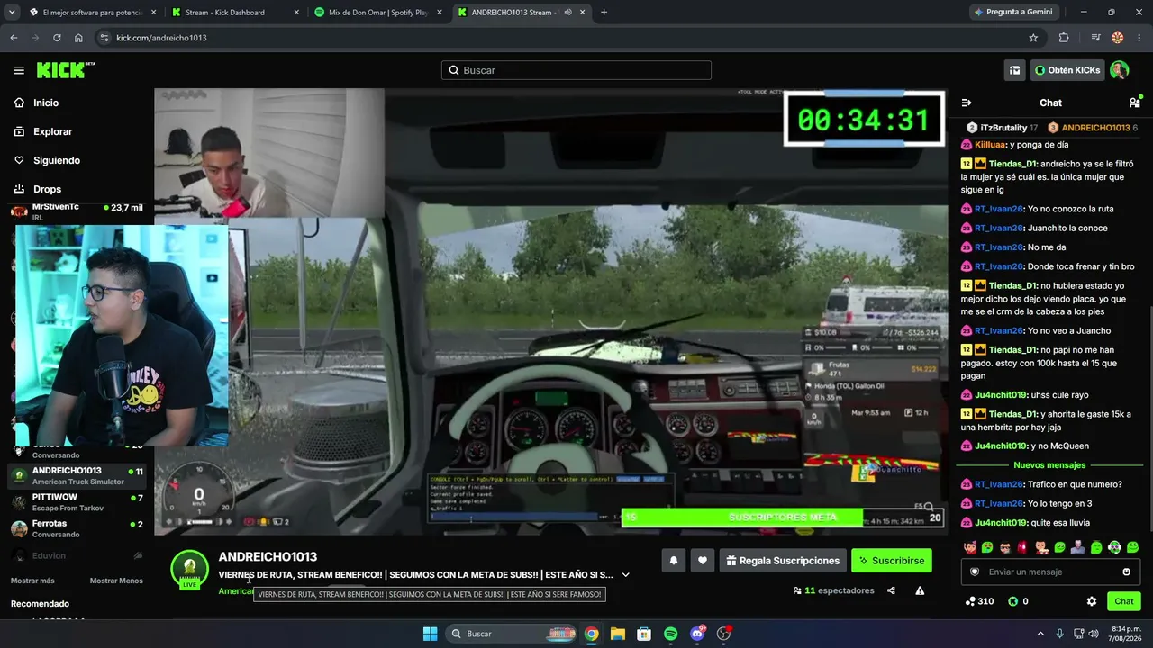
Task: Click the chat message input field
Action: tap(1049, 571)
